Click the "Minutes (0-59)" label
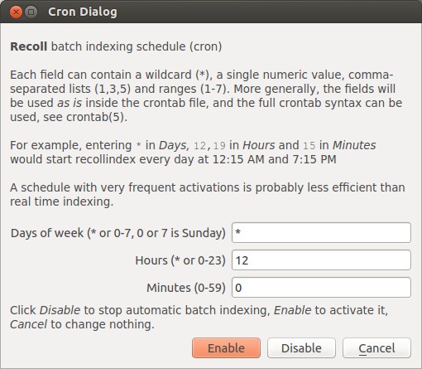Screen dimensions: 422x369 (x=186, y=288)
